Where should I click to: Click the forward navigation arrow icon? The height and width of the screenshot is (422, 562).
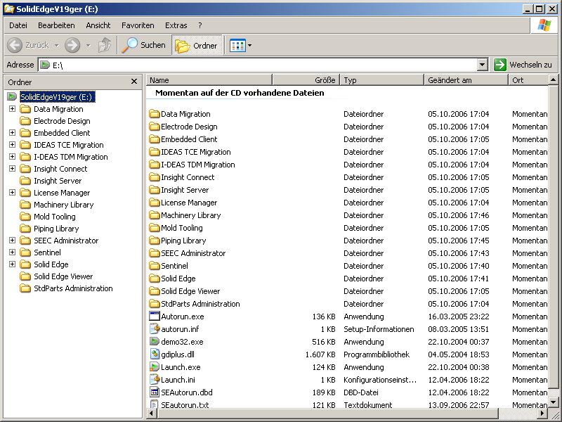pyautogui.click(x=72, y=45)
